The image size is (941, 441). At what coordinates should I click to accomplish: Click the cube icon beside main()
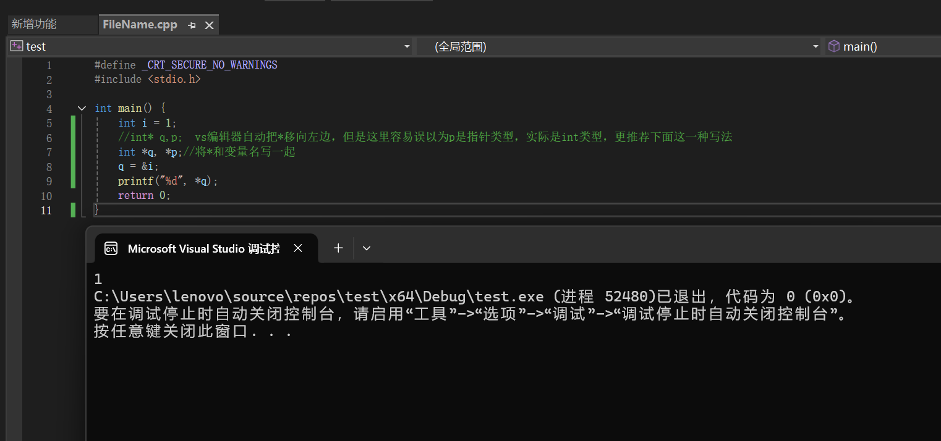point(834,46)
